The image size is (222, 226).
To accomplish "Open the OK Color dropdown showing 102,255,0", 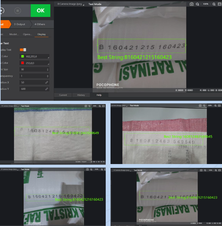I will pyautogui.click(x=35, y=56).
